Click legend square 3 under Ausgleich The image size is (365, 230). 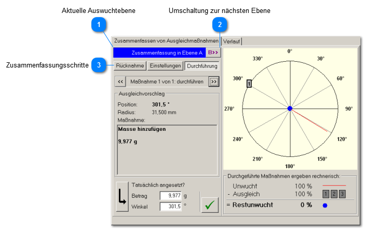click(x=341, y=194)
